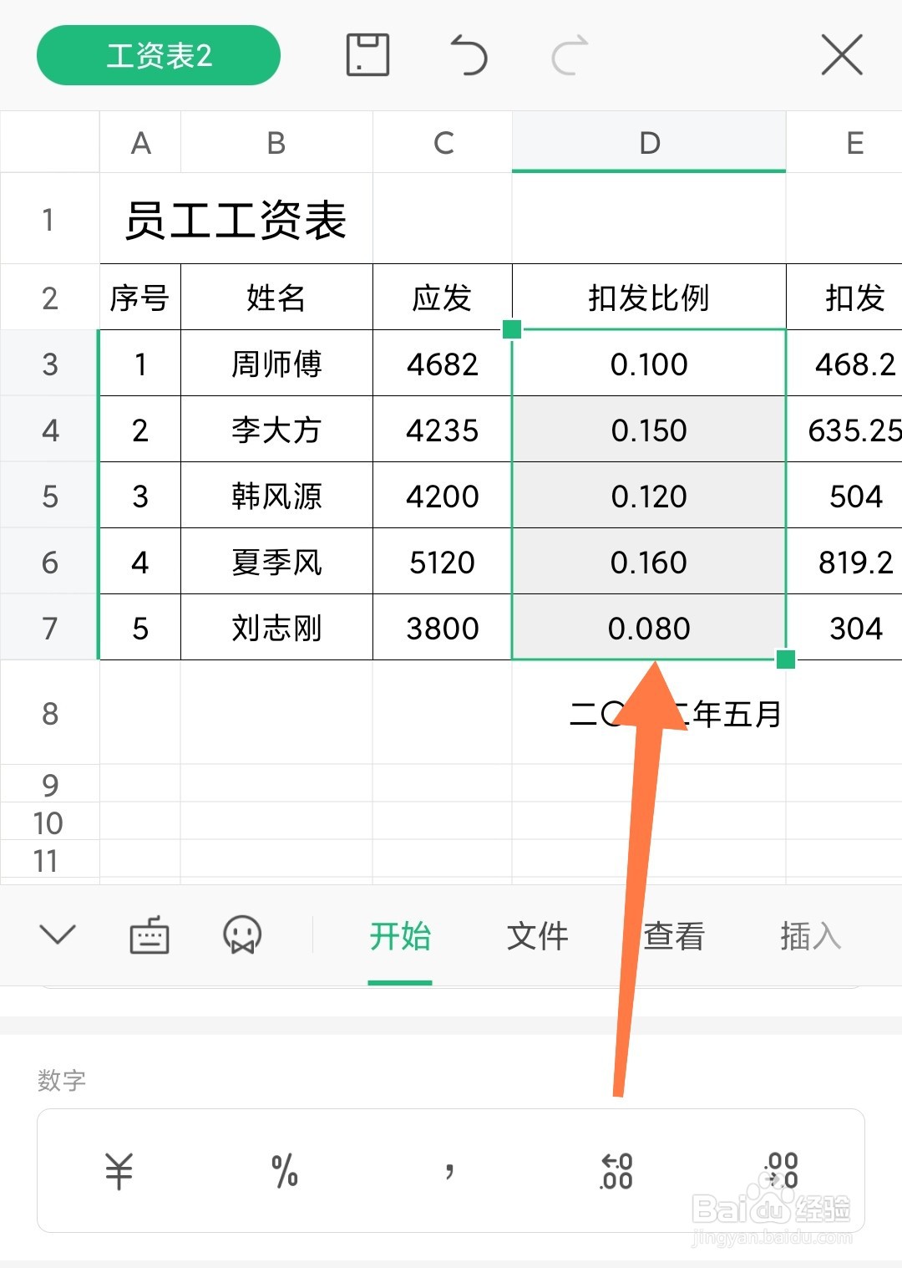
Task: Switch to the 文件 tab
Action: (x=538, y=936)
